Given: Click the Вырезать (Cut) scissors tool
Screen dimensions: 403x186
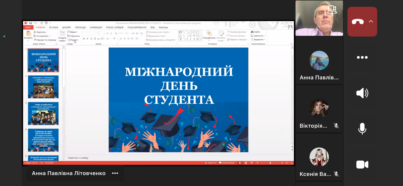Looking at the screenshot, I should click(x=39, y=32).
